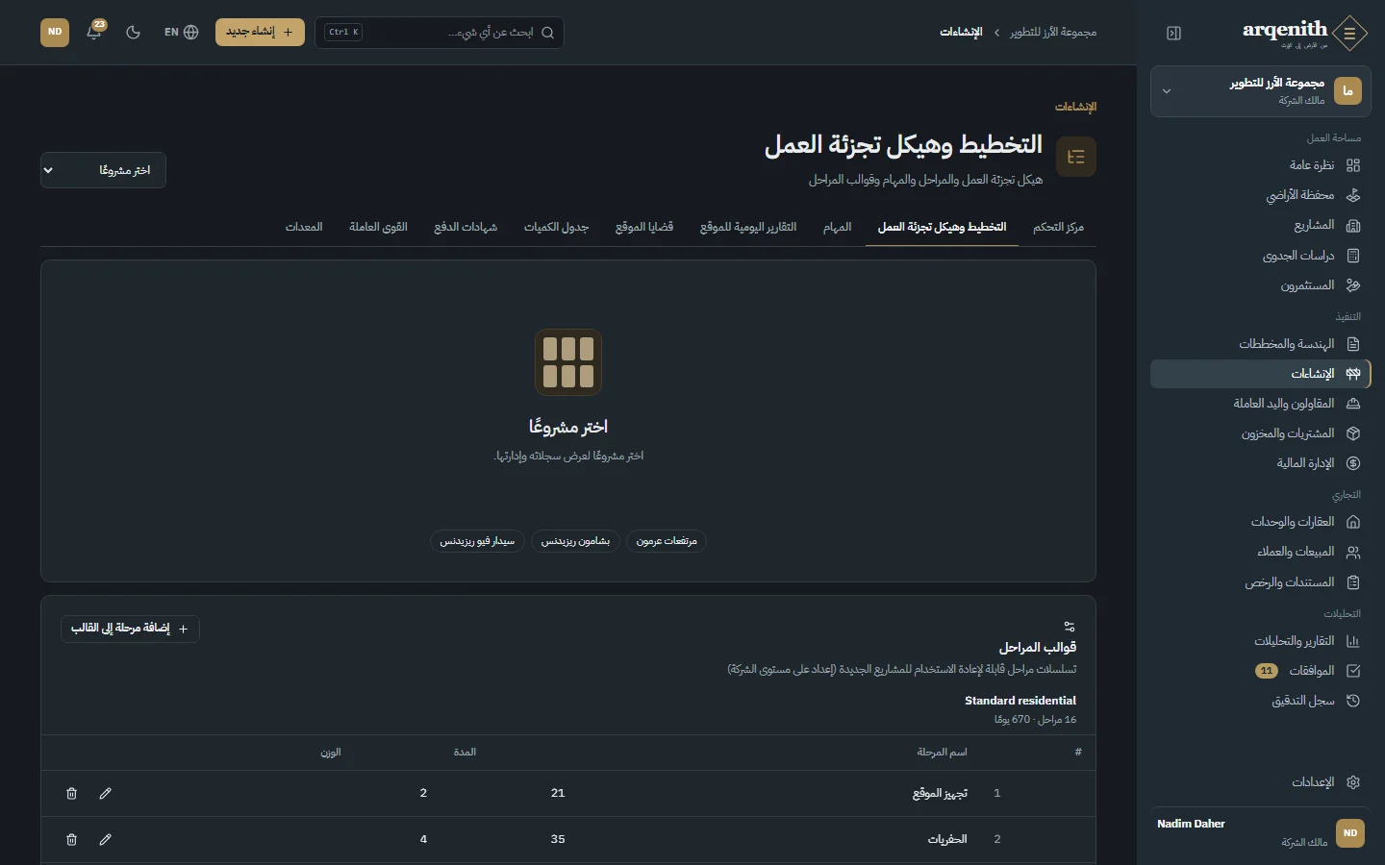Switch to شهادات الدفع tab
The image size is (1385, 865).
pyautogui.click(x=466, y=227)
